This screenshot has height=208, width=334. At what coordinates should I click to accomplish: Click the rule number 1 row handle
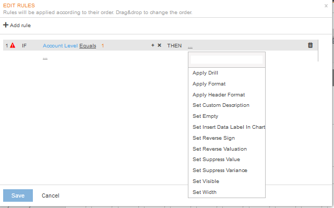point(7,46)
